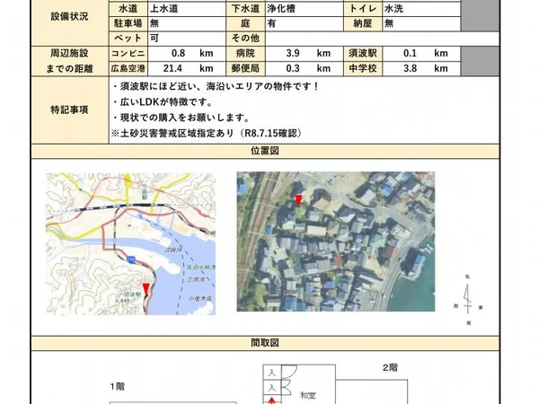
Task: Click the 間取図 section header
Action: pyautogui.click(x=265, y=343)
